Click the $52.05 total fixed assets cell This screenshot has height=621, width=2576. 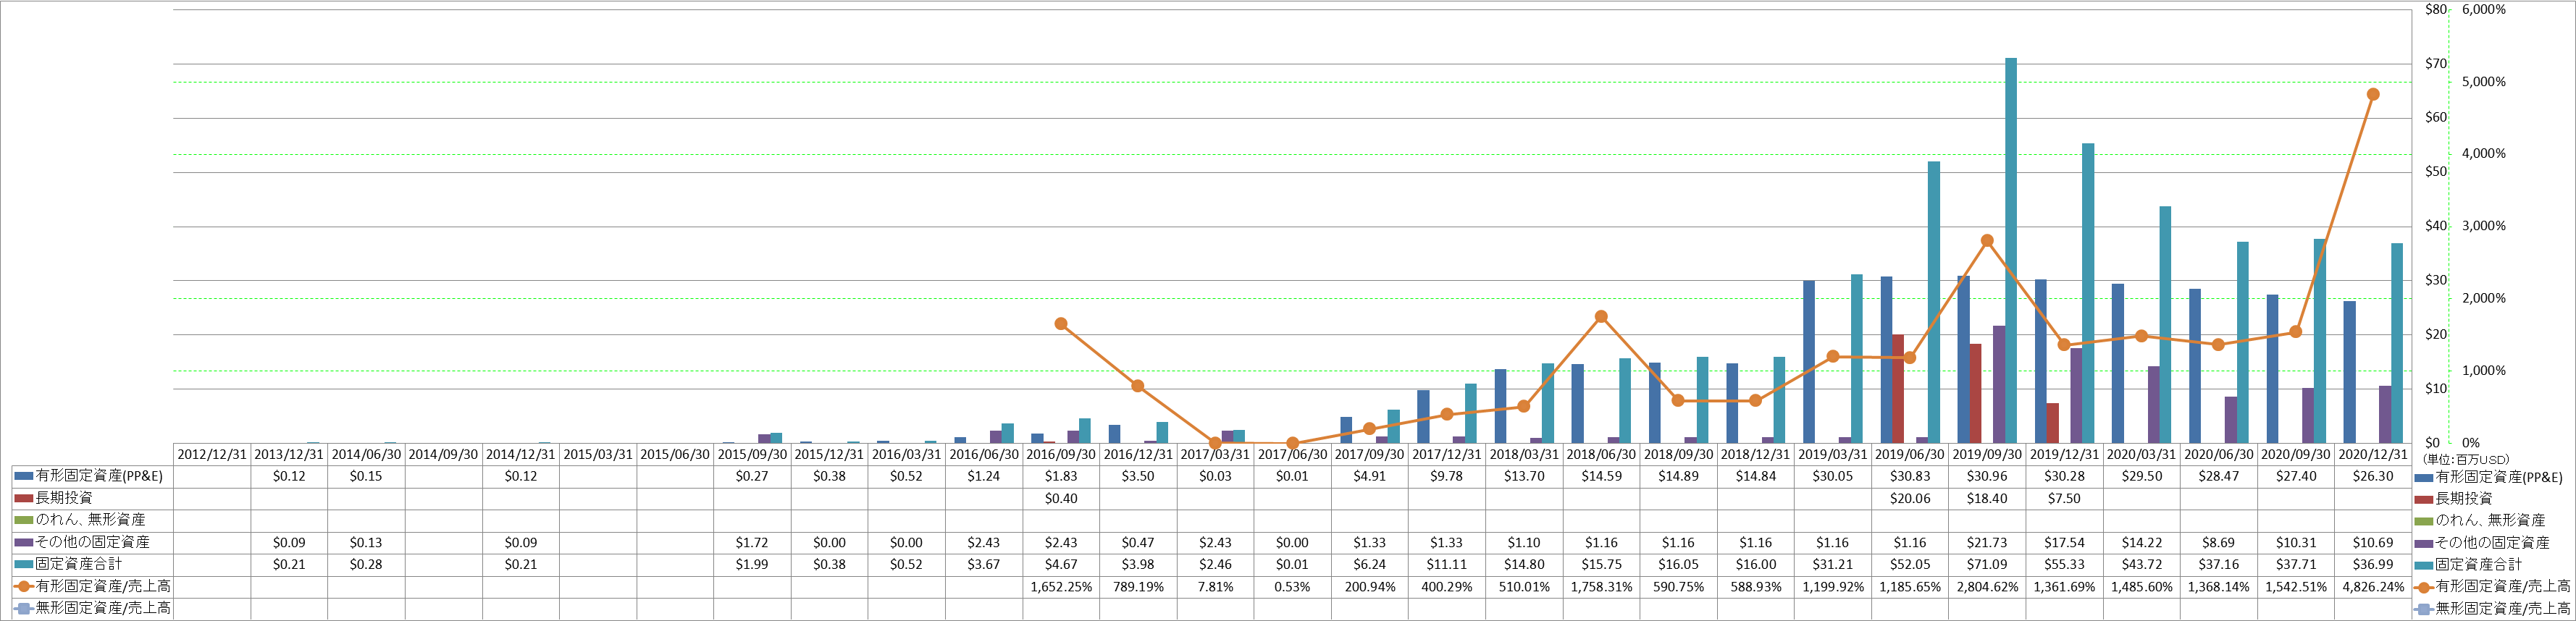1910,564
